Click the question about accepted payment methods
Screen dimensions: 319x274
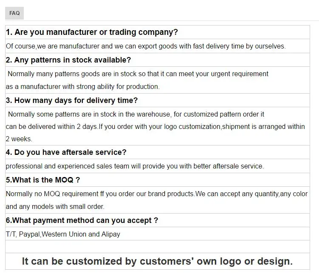pos(82,220)
